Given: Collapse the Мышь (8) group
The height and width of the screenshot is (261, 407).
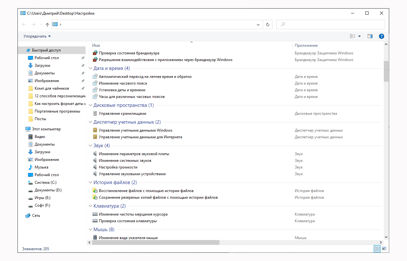Looking at the screenshot, I should pos(90,230).
